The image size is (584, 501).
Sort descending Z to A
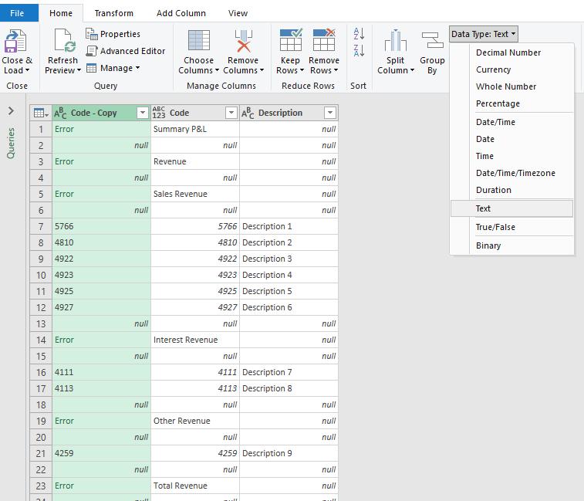359,50
